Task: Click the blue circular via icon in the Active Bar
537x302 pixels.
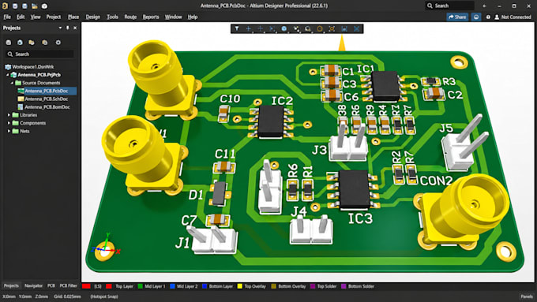Action: click(284, 28)
